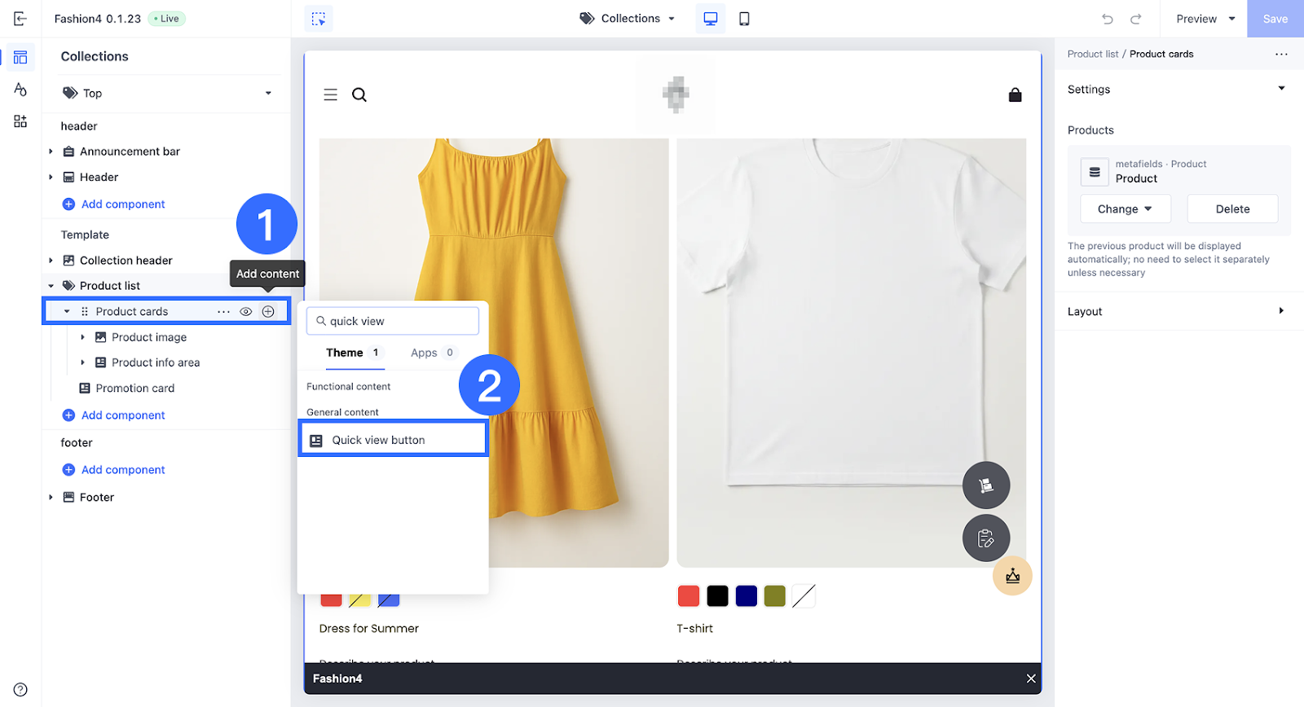Expand the Announcement bar tree item

click(x=51, y=151)
